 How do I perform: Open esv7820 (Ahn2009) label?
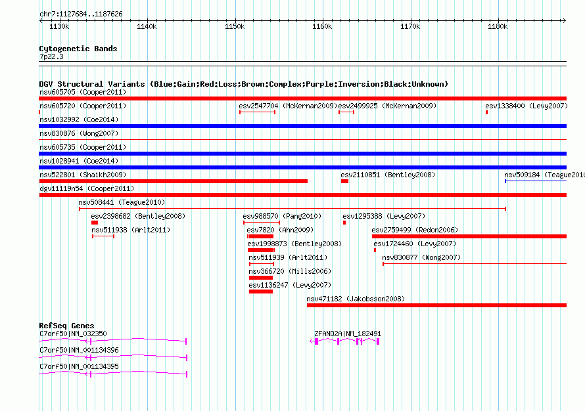coord(280,230)
